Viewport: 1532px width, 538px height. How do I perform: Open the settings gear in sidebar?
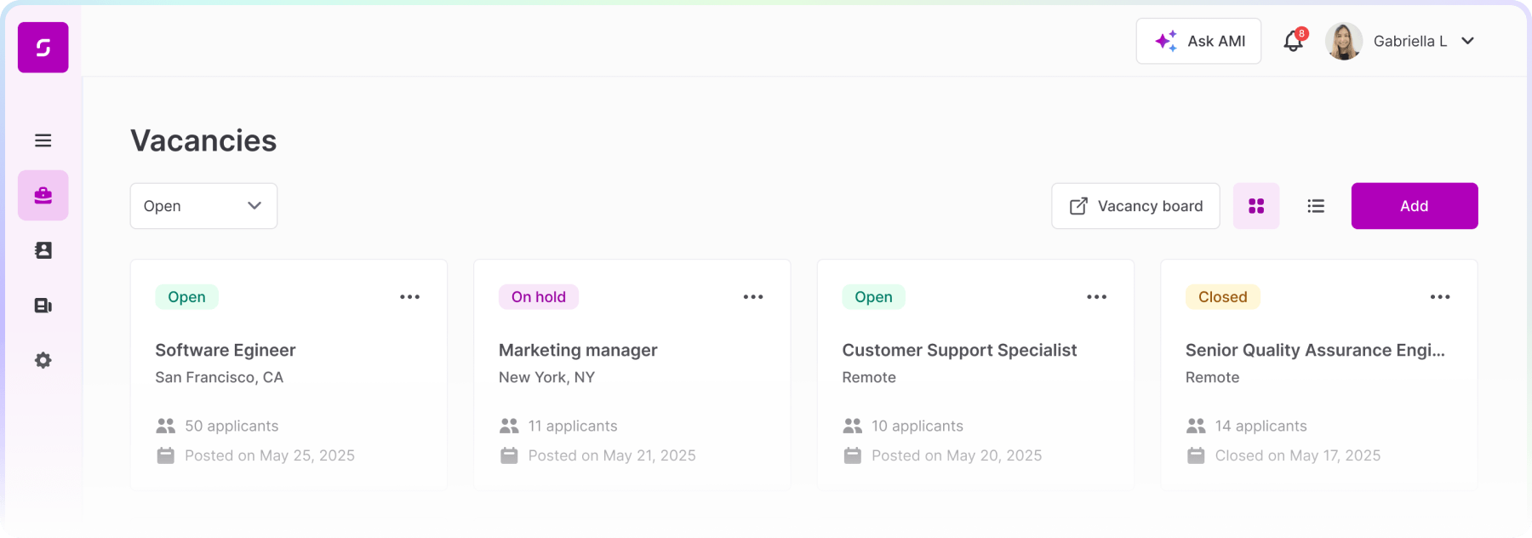[x=43, y=360]
